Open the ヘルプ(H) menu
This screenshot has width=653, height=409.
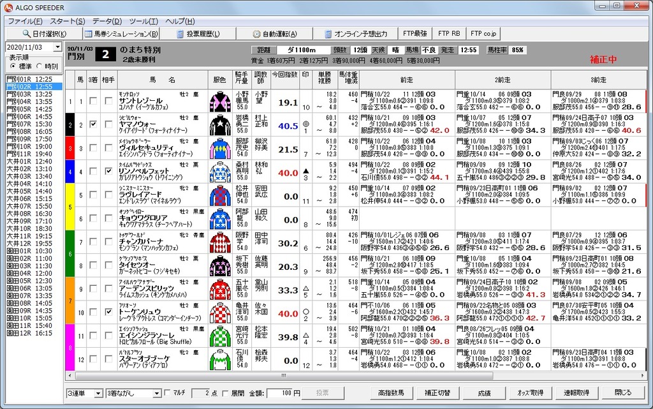(179, 21)
